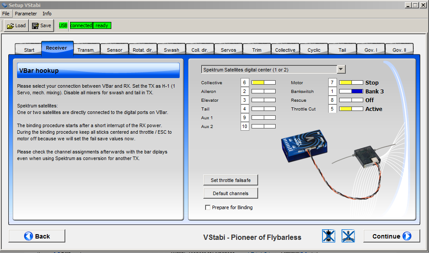Reset with Default channels button
Screen dimensions: 429x253
[x=230, y=193]
